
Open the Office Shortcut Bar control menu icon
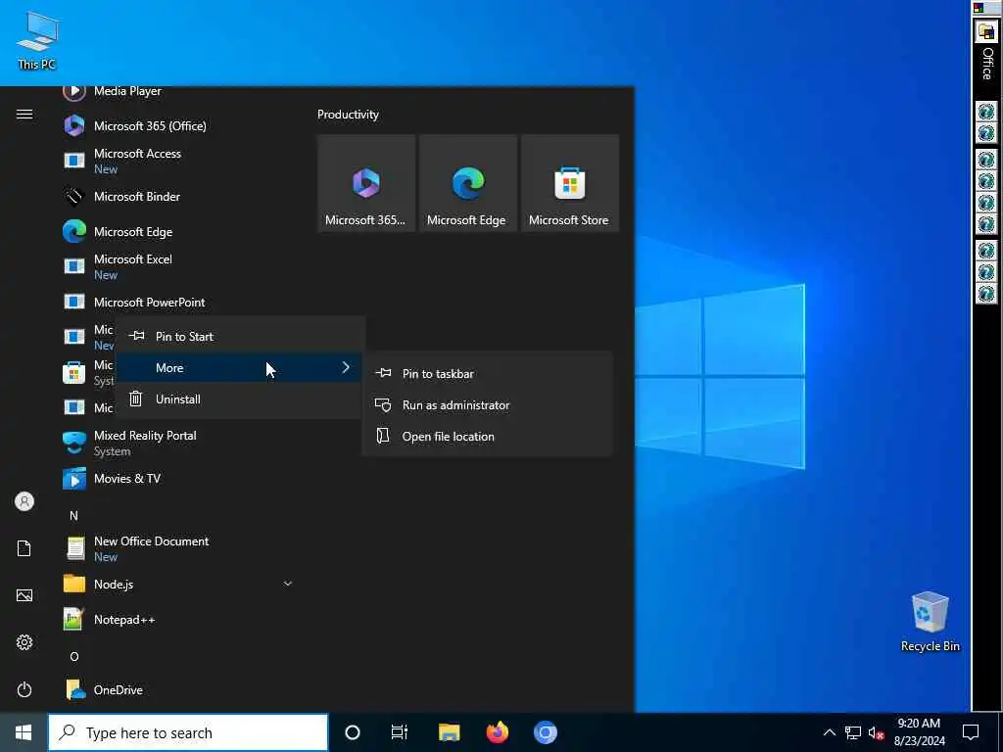(x=979, y=8)
